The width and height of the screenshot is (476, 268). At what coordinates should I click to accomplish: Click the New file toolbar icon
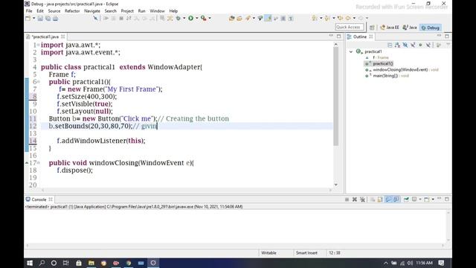pyautogui.click(x=28, y=19)
